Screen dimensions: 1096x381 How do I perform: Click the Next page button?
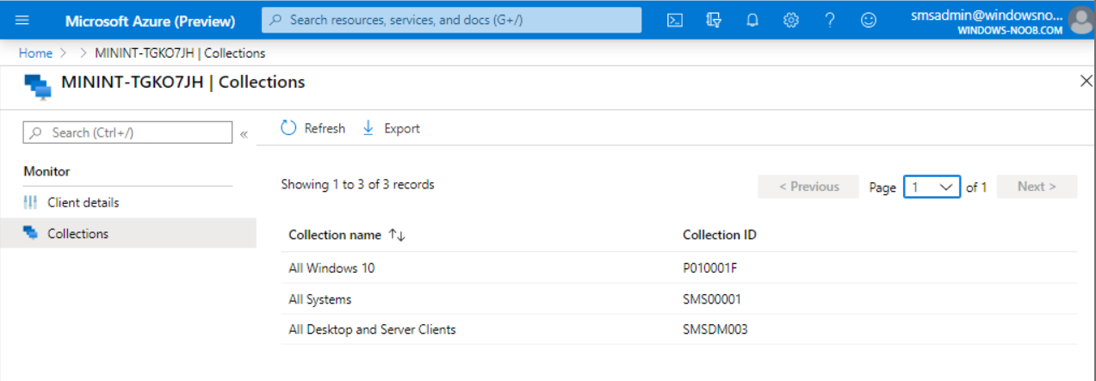point(1037,187)
